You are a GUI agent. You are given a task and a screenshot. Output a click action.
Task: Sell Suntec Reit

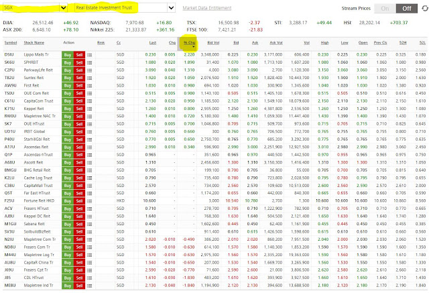(79, 78)
